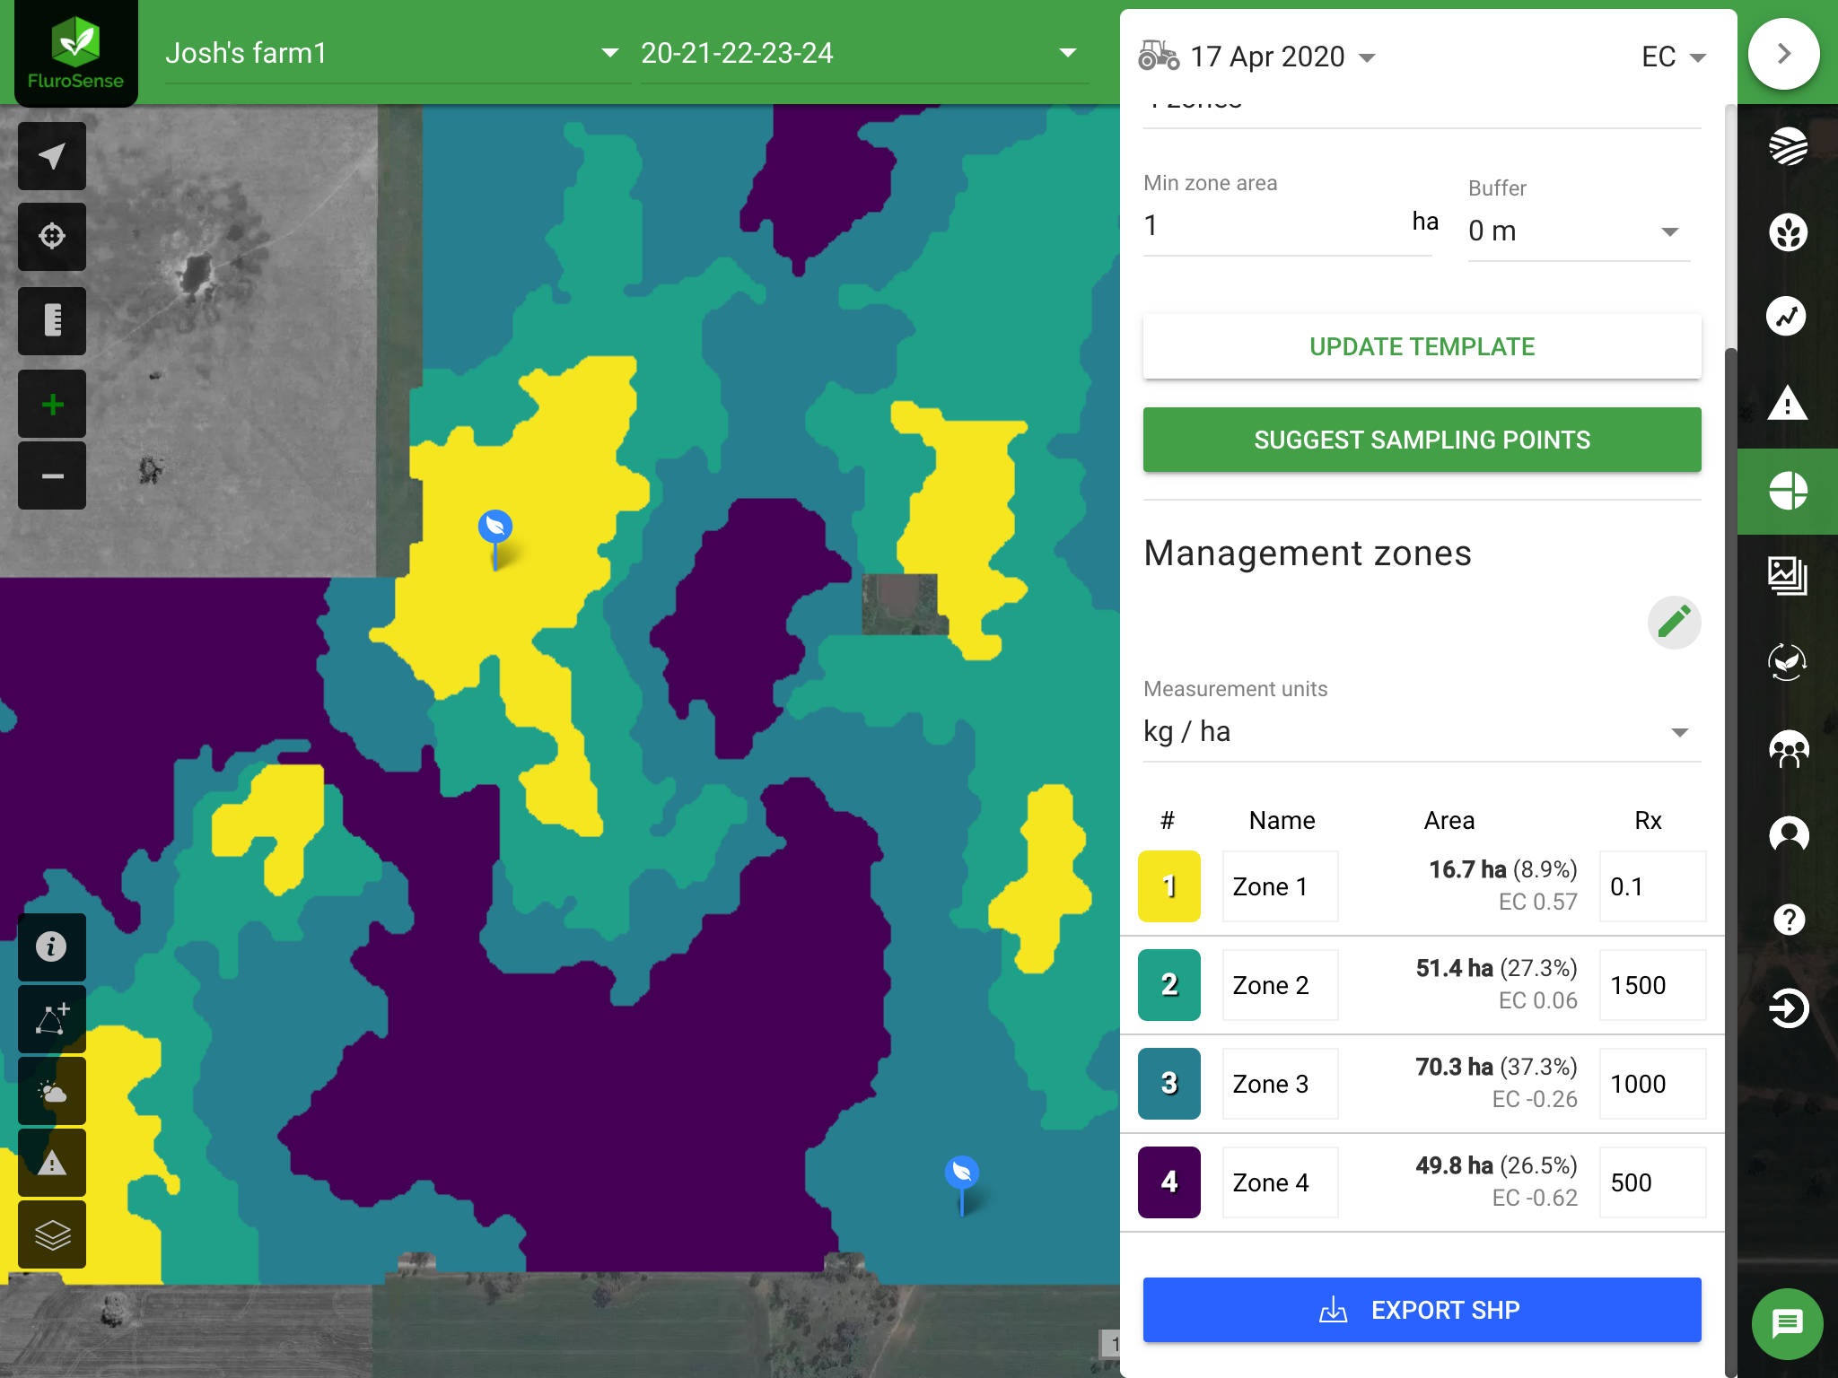The height and width of the screenshot is (1378, 1838).
Task: Open the crop performance analytics panel
Action: [x=1787, y=316]
